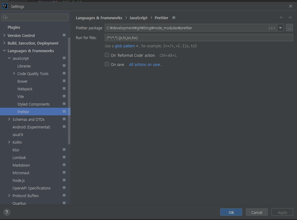Click project-level icon beside Micronaut
The width and height of the screenshot is (297, 220).
tap(64, 173)
